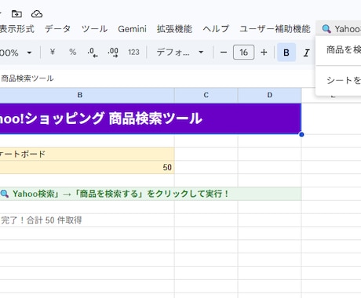Select the purple title cell 商品検索ツール
Viewport: 361px width, 298px height.
pos(151,118)
